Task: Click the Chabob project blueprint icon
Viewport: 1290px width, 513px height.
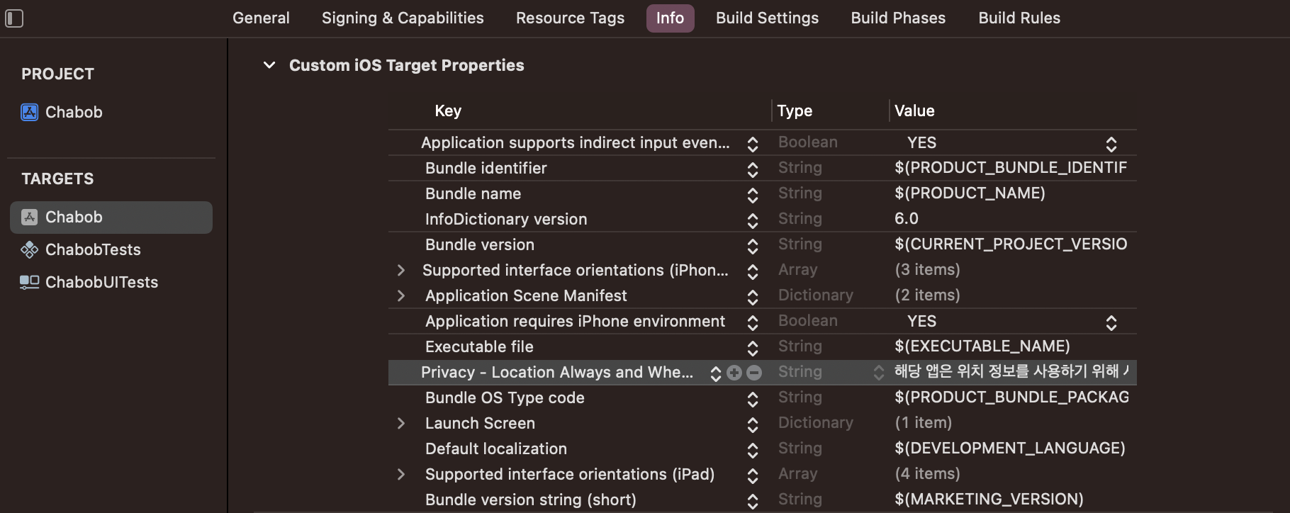Action: pyautogui.click(x=30, y=112)
